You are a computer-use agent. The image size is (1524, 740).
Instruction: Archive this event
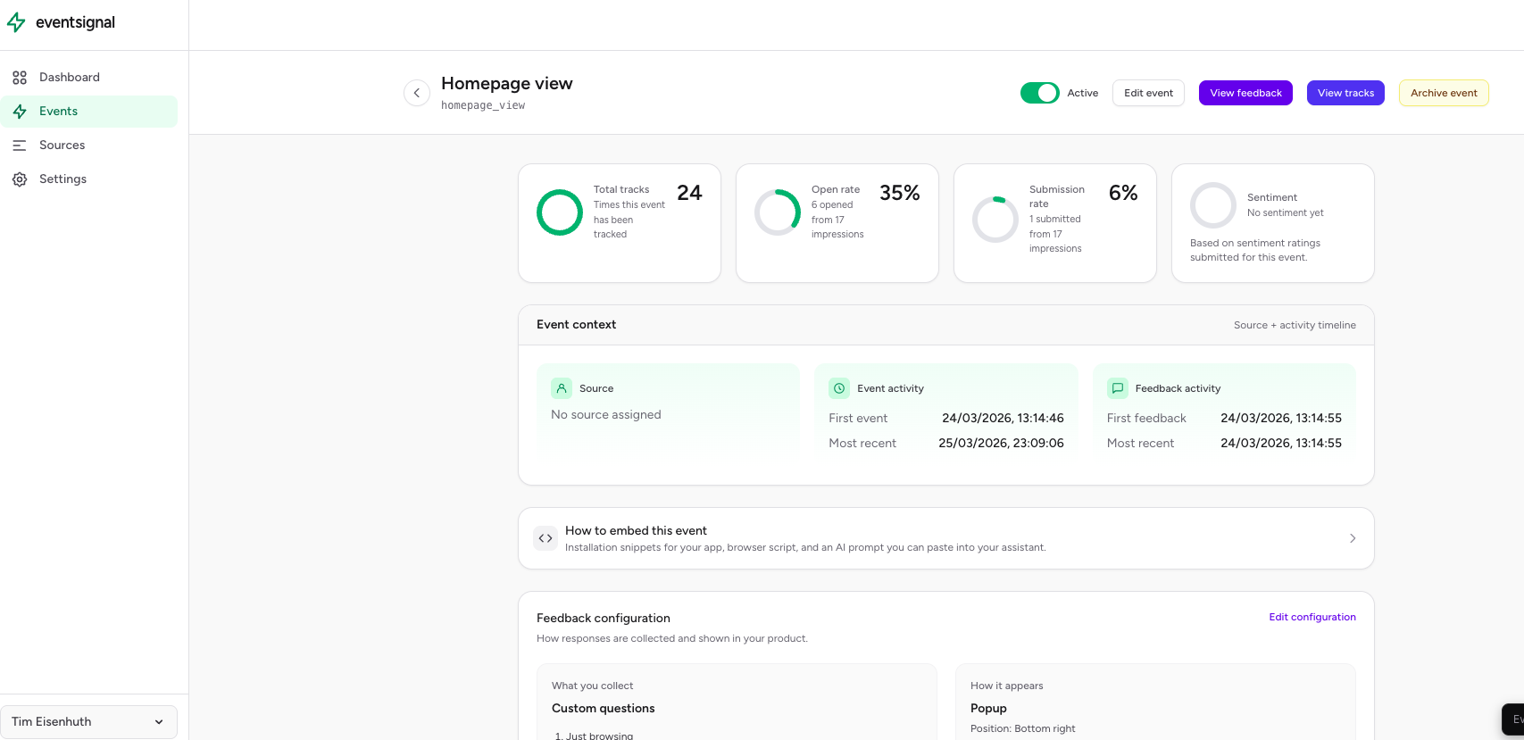point(1444,93)
